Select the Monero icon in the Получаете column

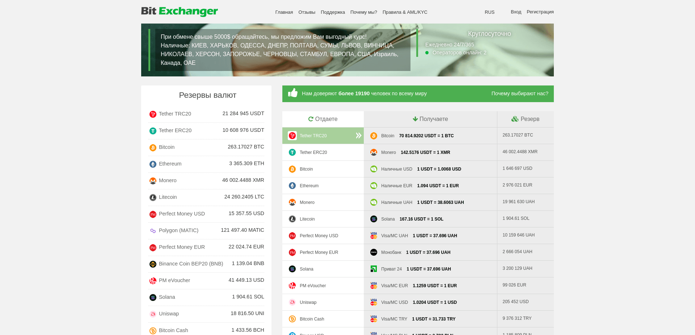pyautogui.click(x=374, y=152)
